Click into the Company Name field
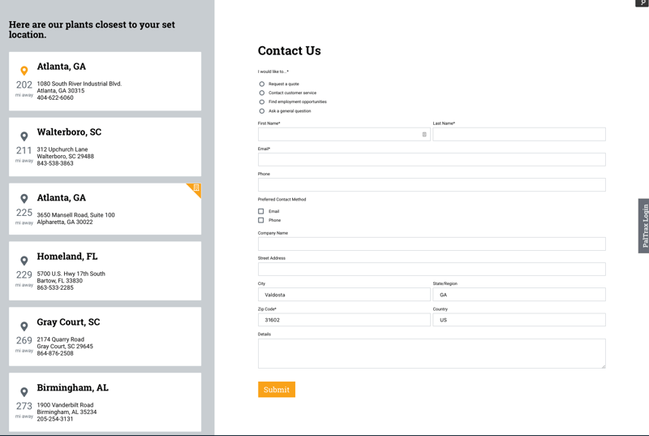The image size is (649, 436). (x=432, y=244)
